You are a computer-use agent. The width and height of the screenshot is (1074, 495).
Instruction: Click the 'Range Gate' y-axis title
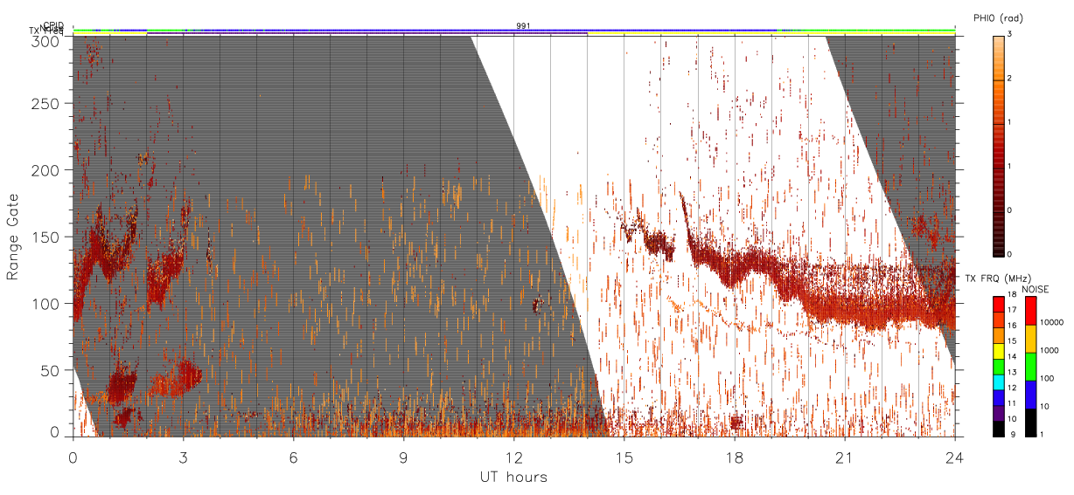point(13,236)
